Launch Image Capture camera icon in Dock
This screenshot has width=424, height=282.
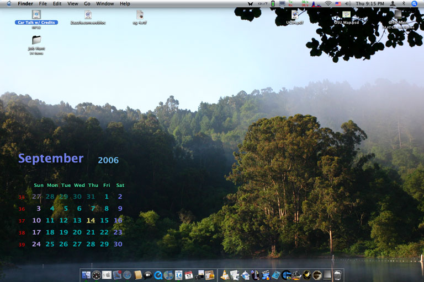click(x=199, y=275)
